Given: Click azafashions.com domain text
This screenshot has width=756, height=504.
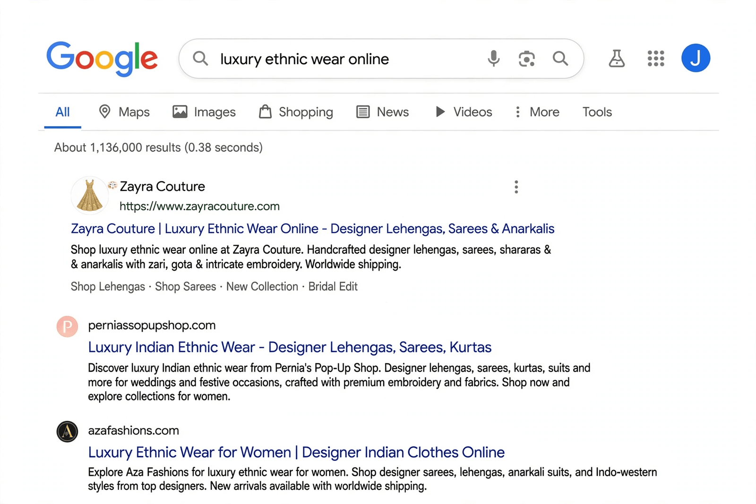Looking at the screenshot, I should coord(134,430).
